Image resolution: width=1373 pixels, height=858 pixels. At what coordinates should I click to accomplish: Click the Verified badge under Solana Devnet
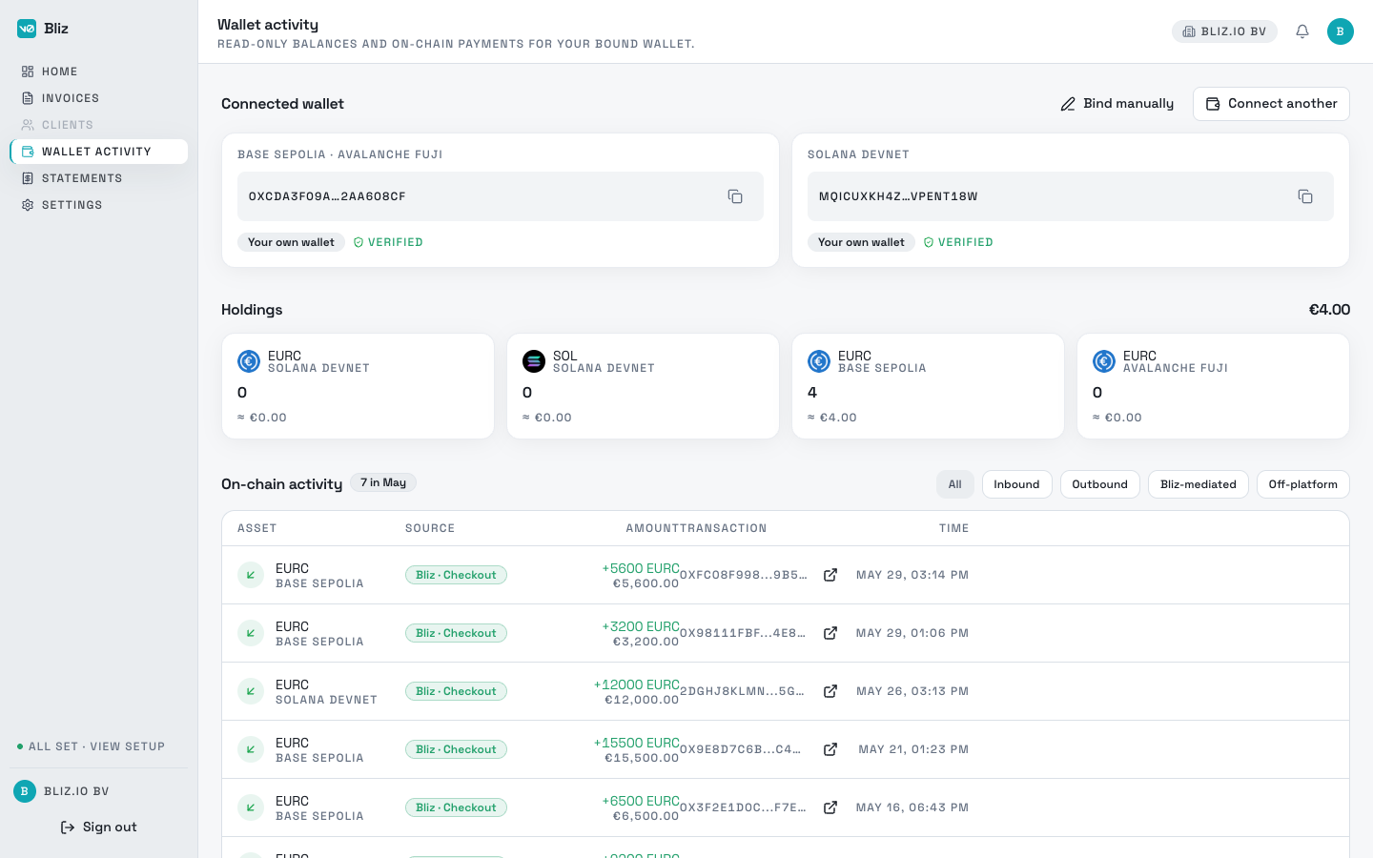(x=958, y=242)
